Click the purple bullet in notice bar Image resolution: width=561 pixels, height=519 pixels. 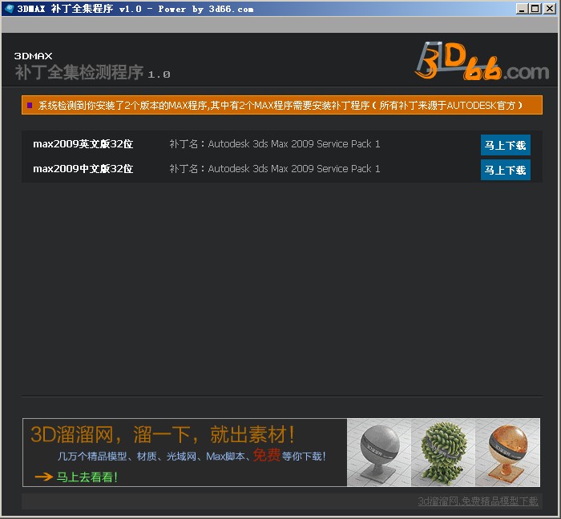tap(30, 105)
